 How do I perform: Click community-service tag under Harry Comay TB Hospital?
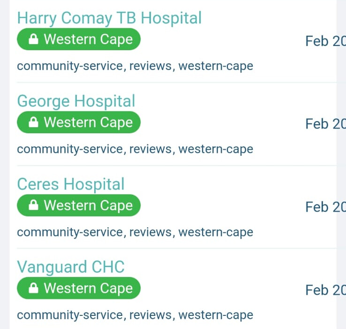[70, 66]
